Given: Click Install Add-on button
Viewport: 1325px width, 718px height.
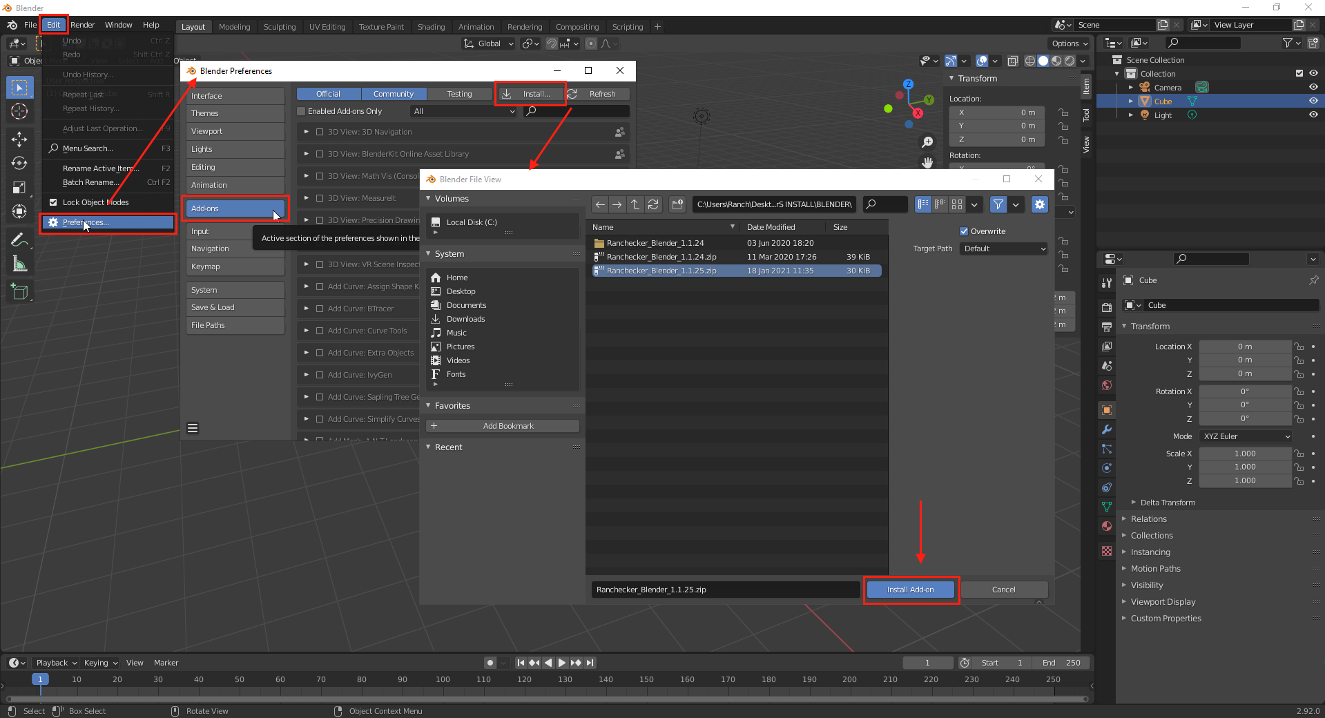Looking at the screenshot, I should [x=911, y=590].
